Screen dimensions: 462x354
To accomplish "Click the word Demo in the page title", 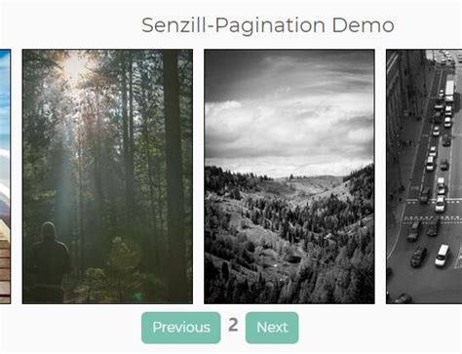I will [x=364, y=25].
